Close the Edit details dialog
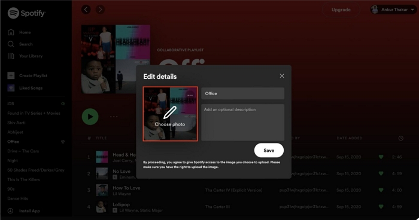The image size is (419, 220). (282, 76)
